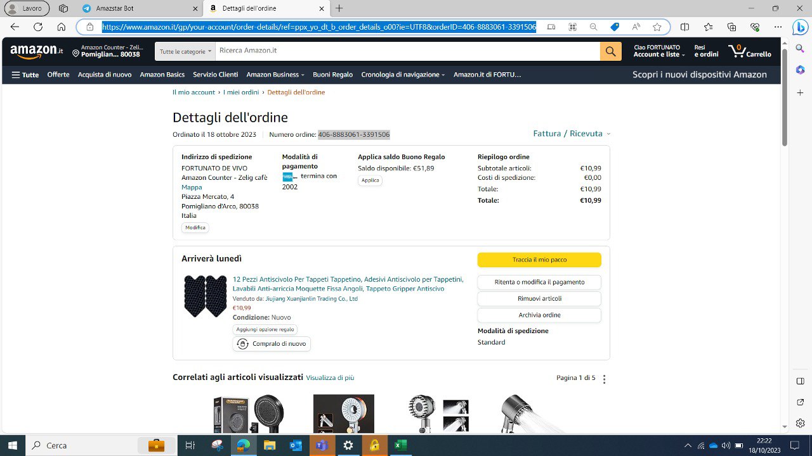The height and width of the screenshot is (456, 812).
Task: Open the Tutte hamburger menu
Action: point(25,75)
